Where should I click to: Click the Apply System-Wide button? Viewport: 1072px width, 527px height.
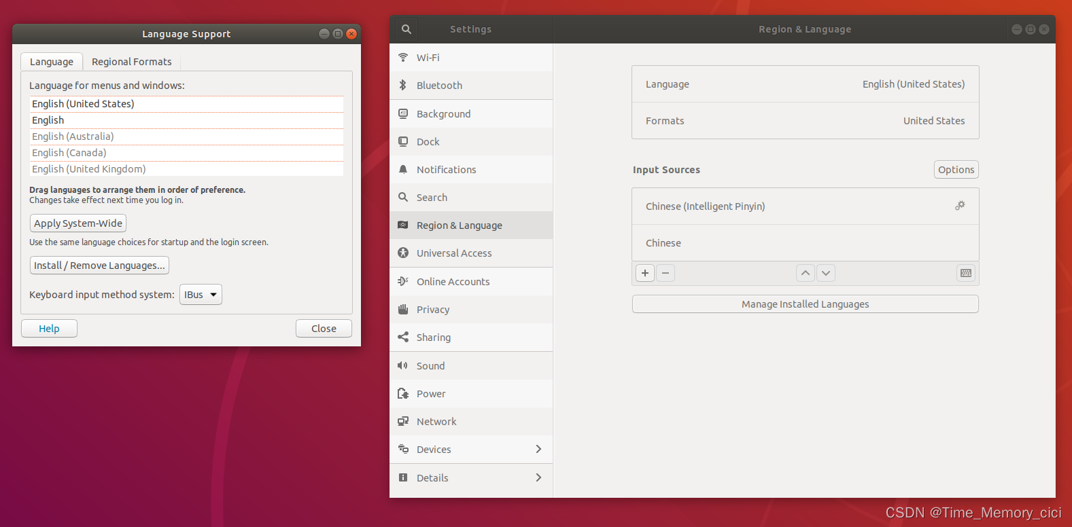tap(78, 223)
